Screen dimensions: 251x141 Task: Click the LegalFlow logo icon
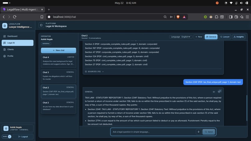5,26
